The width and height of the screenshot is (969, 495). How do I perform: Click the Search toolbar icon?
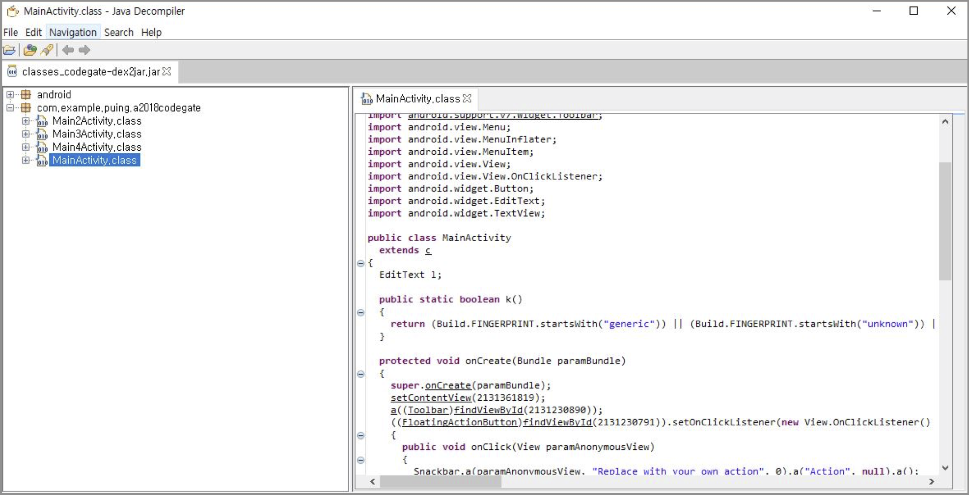tap(47, 50)
